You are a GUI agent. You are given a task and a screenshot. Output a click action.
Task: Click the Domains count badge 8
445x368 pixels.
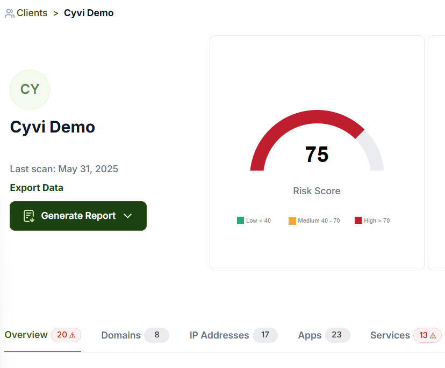(x=156, y=335)
